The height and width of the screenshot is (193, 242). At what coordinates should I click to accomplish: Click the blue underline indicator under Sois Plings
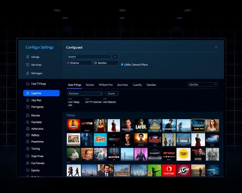(74, 88)
